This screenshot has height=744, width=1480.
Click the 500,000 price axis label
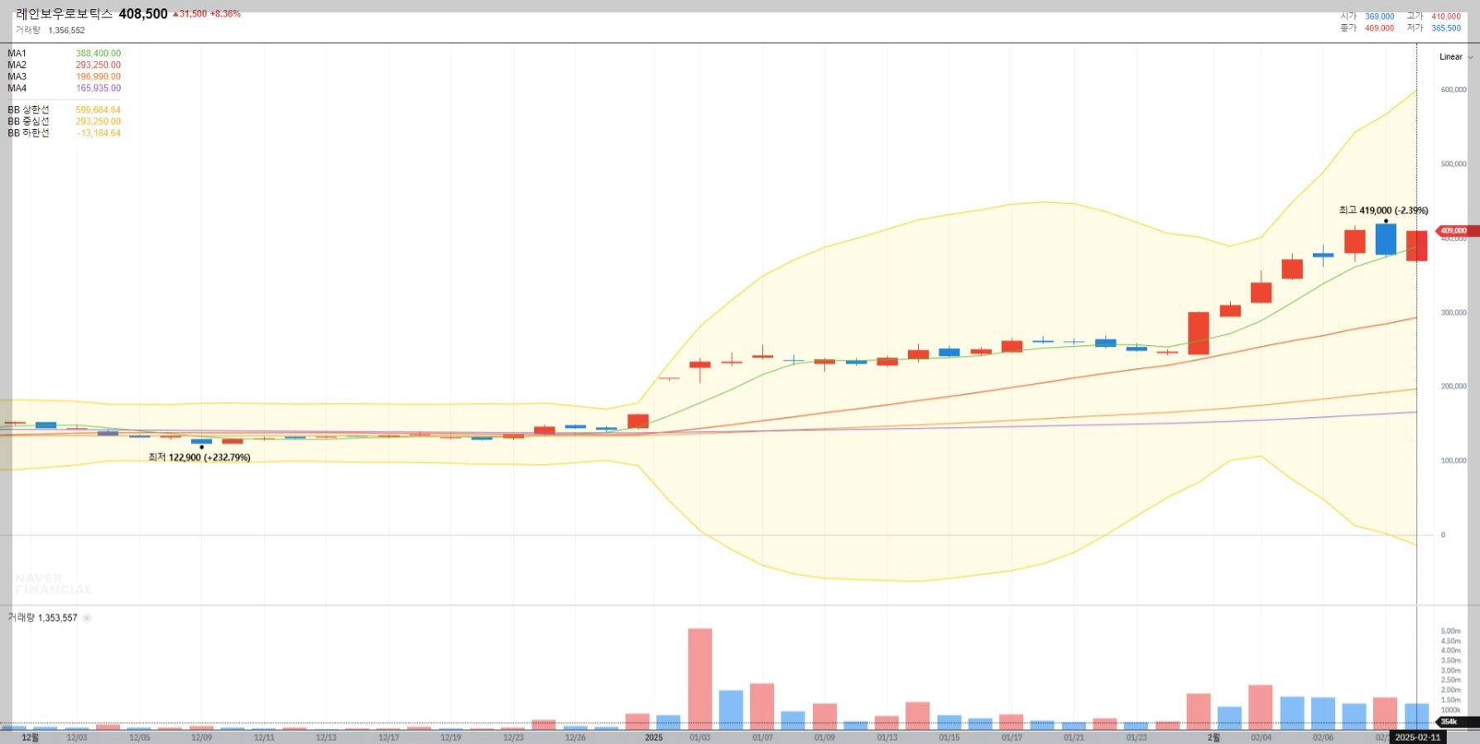click(x=1454, y=164)
